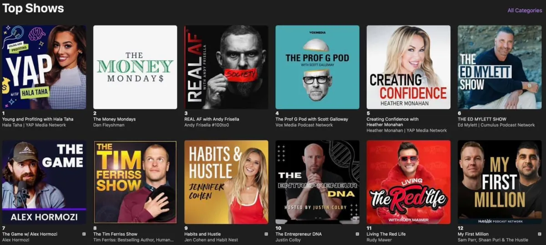Click My First Million cover art
Screen dimensions: 546x245
pyautogui.click(x=500, y=182)
